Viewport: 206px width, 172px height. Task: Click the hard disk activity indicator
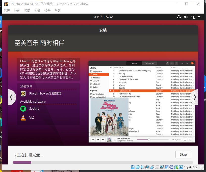[133, 167]
